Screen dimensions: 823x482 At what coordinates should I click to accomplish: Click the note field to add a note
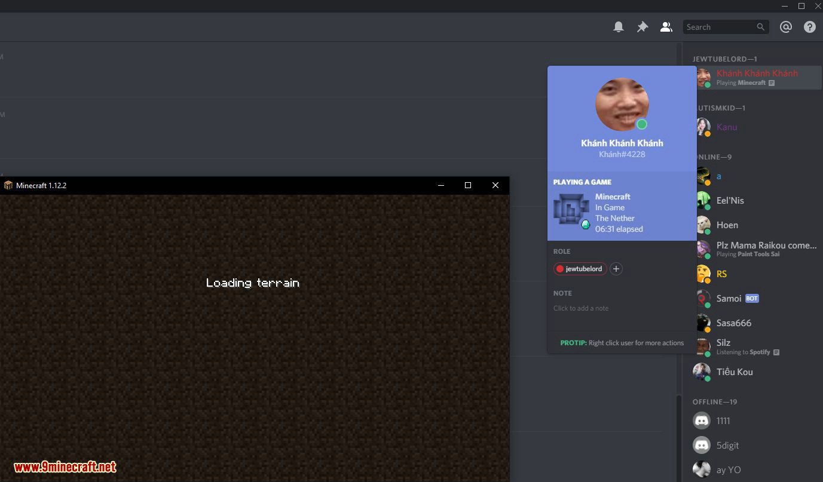[622, 308]
